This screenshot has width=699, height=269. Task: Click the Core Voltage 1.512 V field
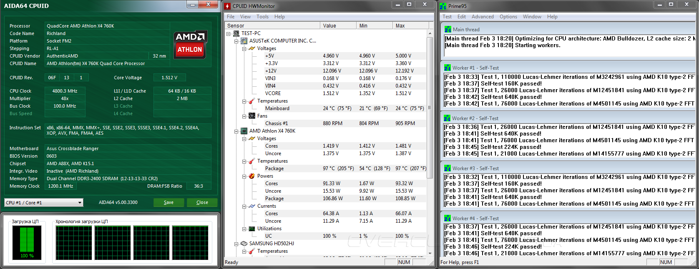169,78
